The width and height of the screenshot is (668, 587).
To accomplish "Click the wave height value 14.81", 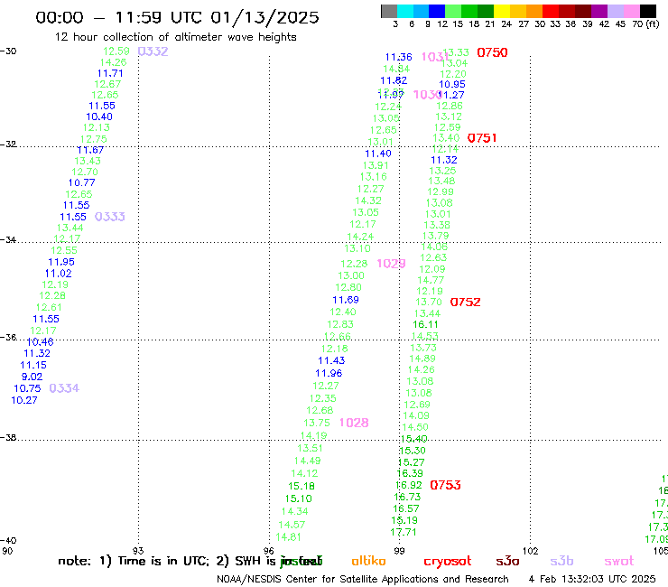I will coord(289,537).
